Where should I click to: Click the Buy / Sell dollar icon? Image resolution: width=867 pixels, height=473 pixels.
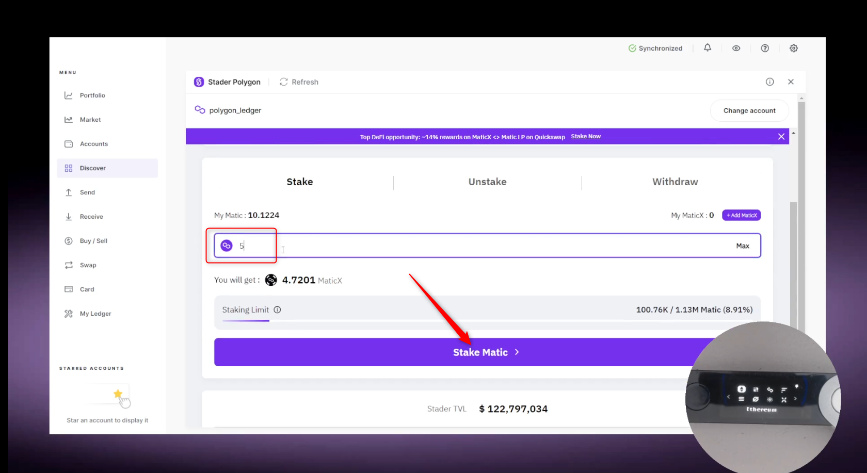(x=69, y=241)
